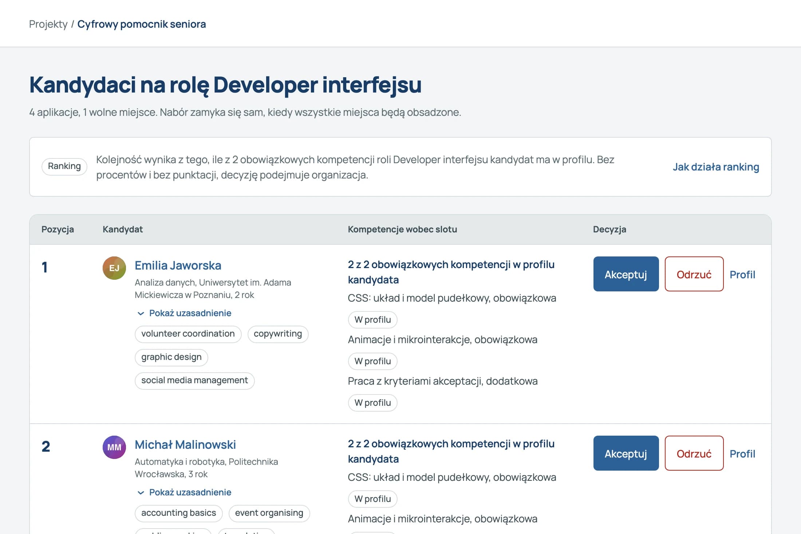
Task: Click the Kandydat column header
Action: pos(123,229)
